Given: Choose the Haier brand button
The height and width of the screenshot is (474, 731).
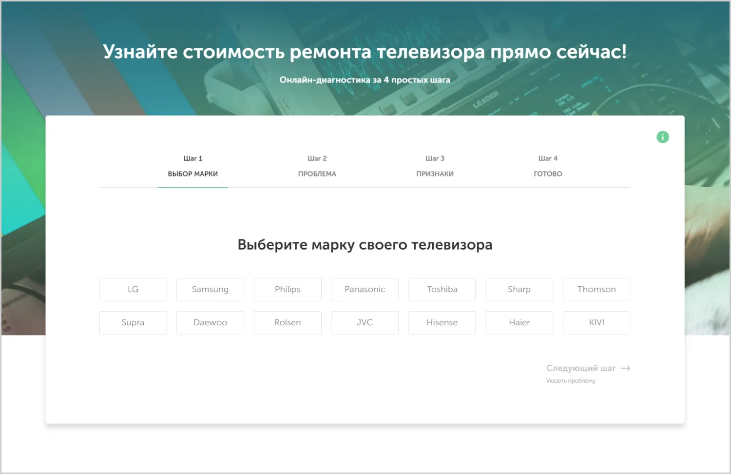Looking at the screenshot, I should click(519, 323).
